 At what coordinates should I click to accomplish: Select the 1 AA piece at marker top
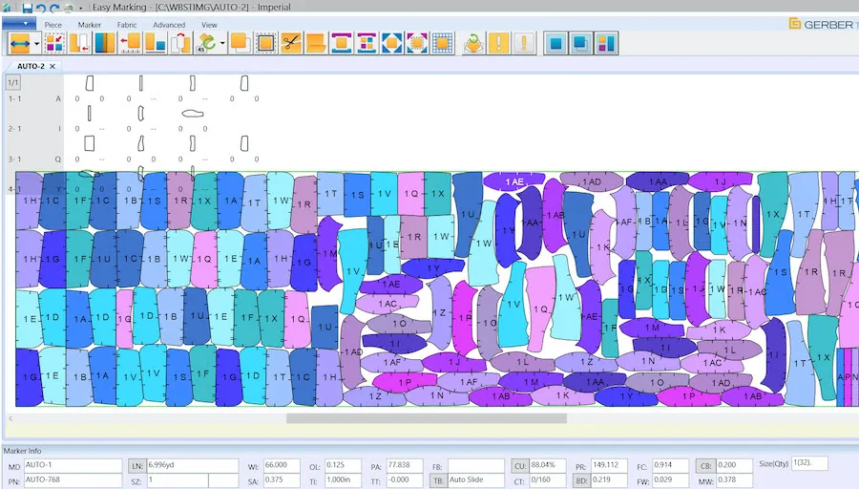click(x=658, y=181)
